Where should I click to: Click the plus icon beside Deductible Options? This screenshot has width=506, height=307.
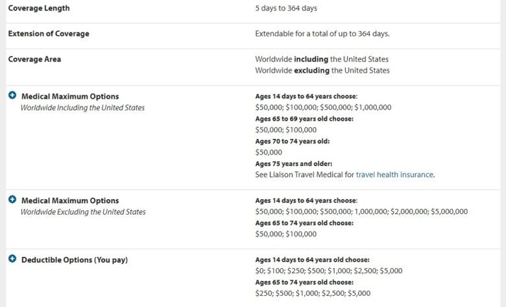12,260
